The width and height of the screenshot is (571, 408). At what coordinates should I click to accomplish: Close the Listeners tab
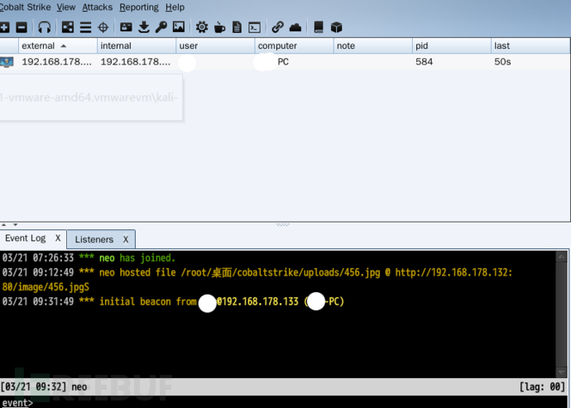point(126,239)
